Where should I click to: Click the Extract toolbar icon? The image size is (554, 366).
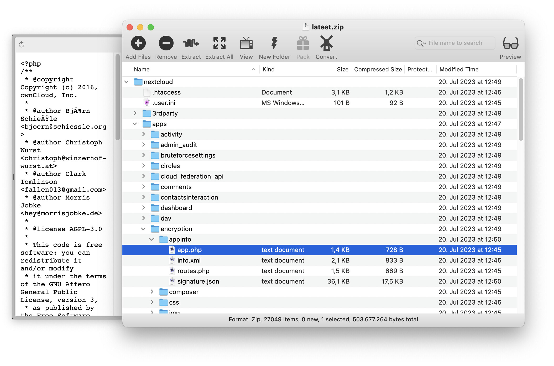pyautogui.click(x=191, y=43)
